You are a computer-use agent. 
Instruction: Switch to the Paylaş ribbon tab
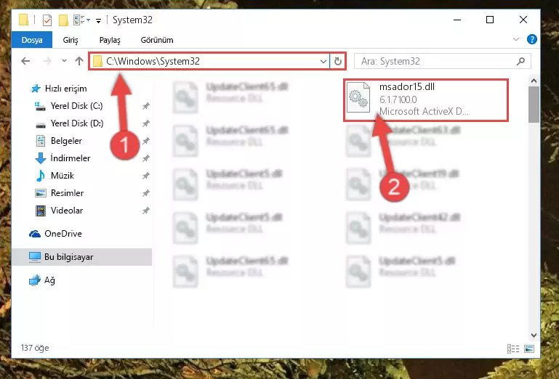tap(110, 40)
